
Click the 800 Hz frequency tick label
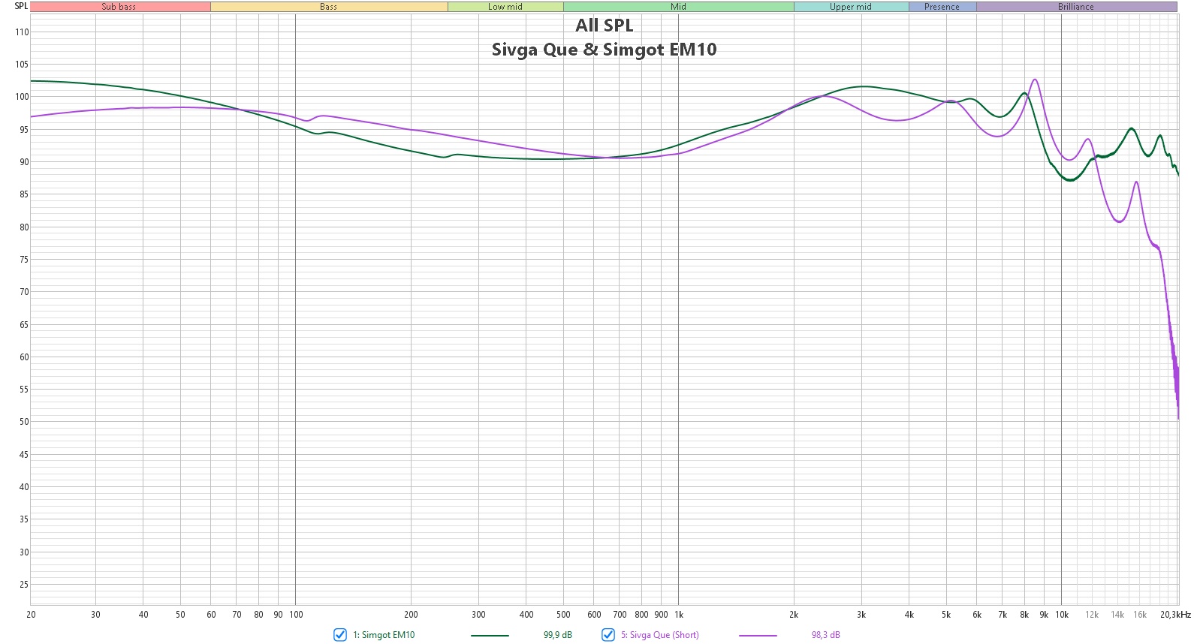click(641, 615)
